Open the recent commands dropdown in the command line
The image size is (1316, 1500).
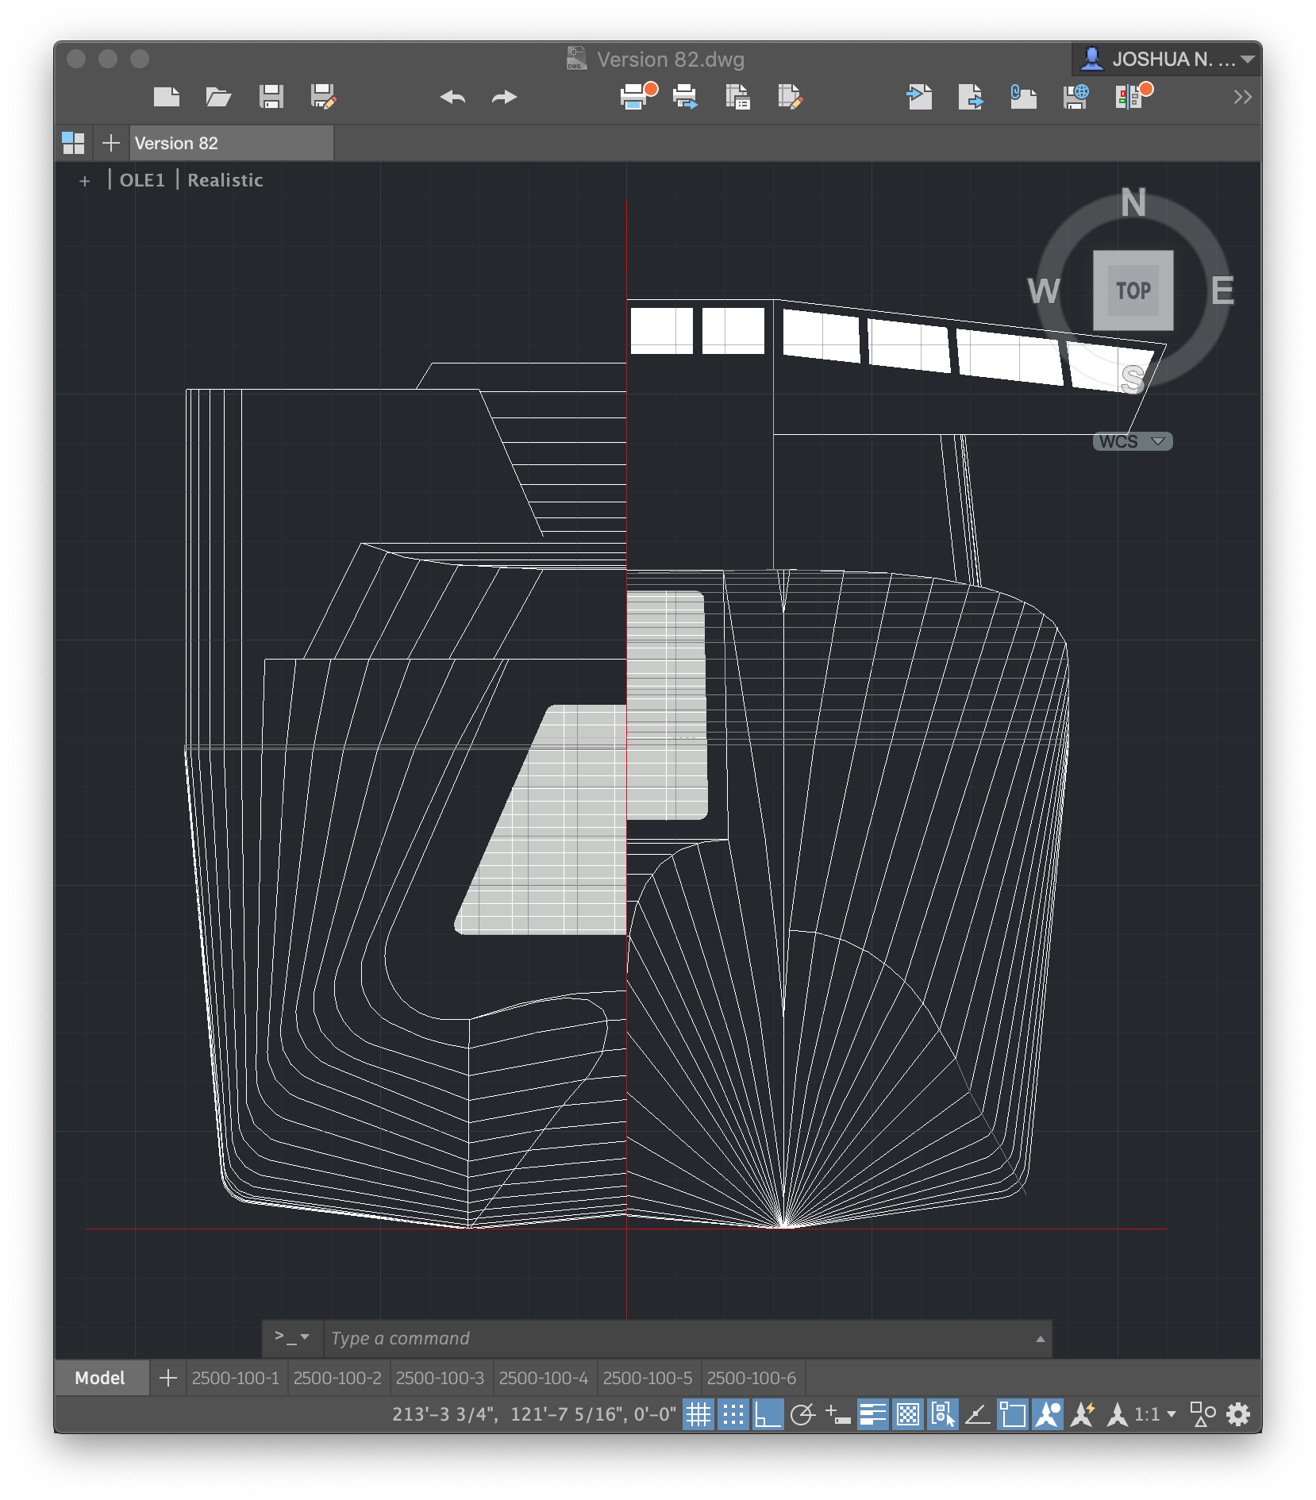pos(292,1338)
